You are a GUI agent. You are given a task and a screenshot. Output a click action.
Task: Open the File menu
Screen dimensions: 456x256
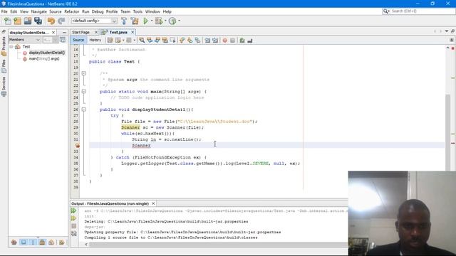coord(4,11)
